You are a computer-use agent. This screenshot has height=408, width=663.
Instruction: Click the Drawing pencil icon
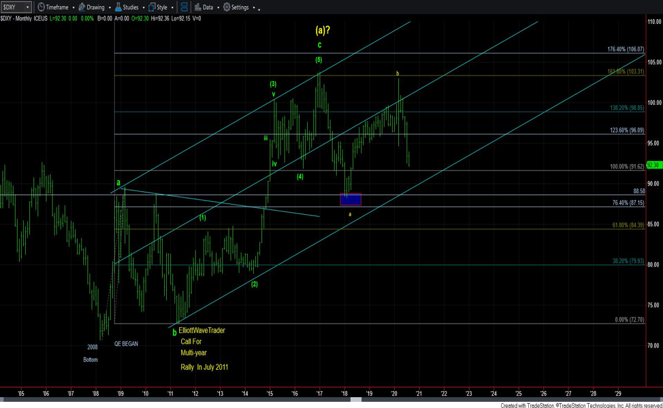(x=82, y=7)
